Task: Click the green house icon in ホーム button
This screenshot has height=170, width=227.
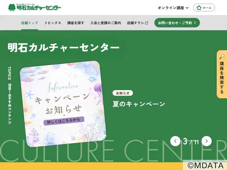Action: [x=199, y=8]
